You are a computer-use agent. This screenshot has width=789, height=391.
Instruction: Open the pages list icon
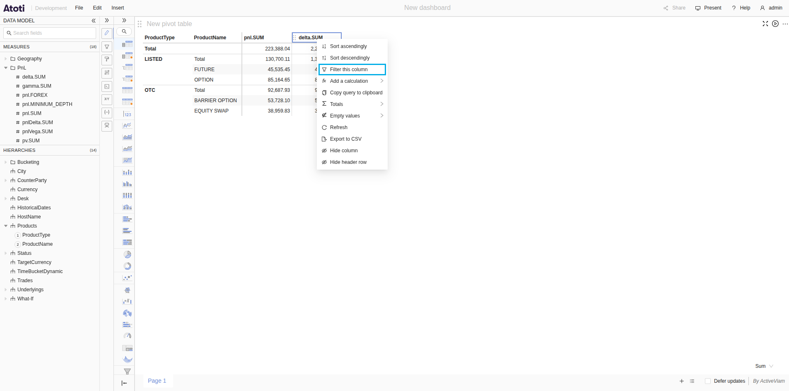(692, 381)
